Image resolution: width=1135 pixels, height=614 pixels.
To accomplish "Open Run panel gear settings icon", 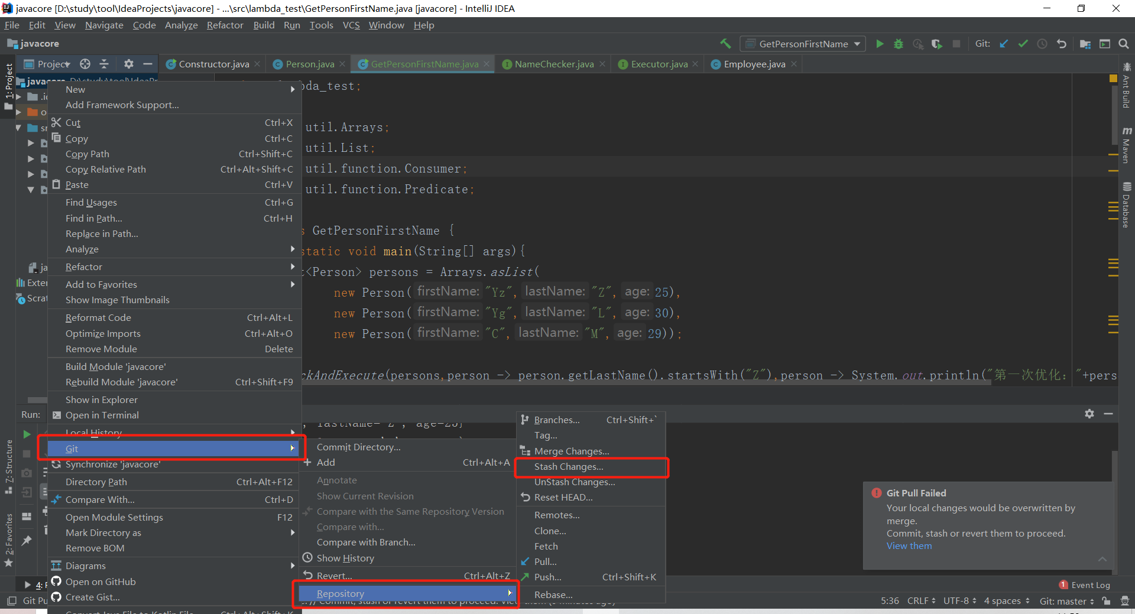I will coord(1089,414).
